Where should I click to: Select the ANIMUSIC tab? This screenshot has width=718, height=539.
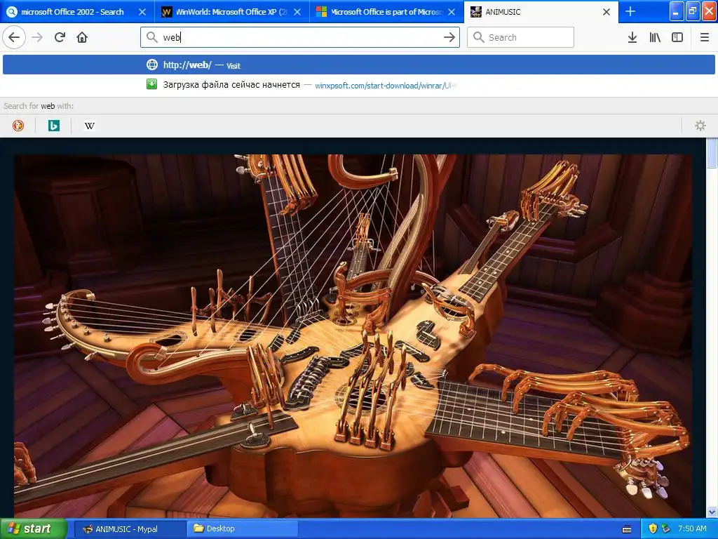coord(541,12)
